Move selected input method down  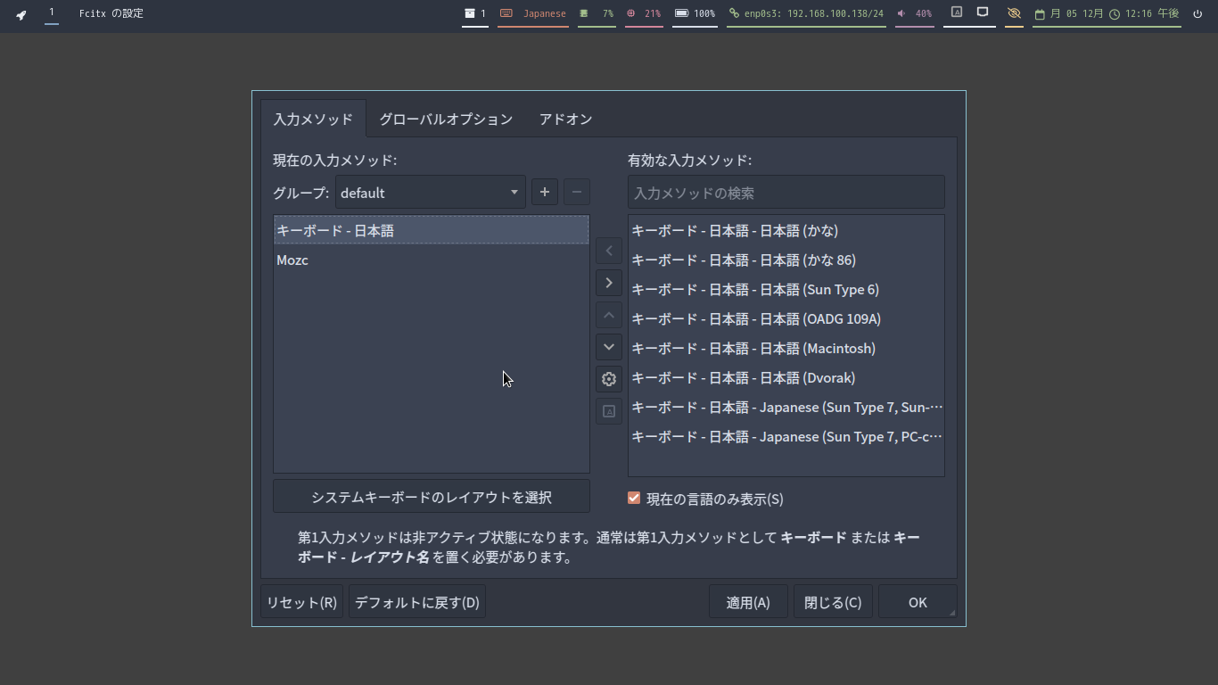click(609, 347)
